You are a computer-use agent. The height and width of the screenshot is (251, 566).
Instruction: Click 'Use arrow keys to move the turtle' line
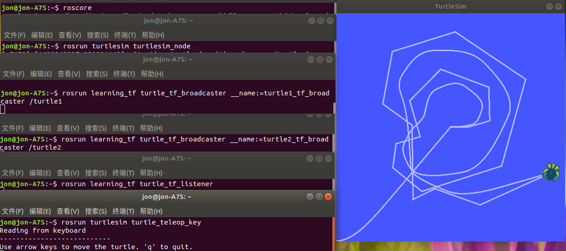96,247
